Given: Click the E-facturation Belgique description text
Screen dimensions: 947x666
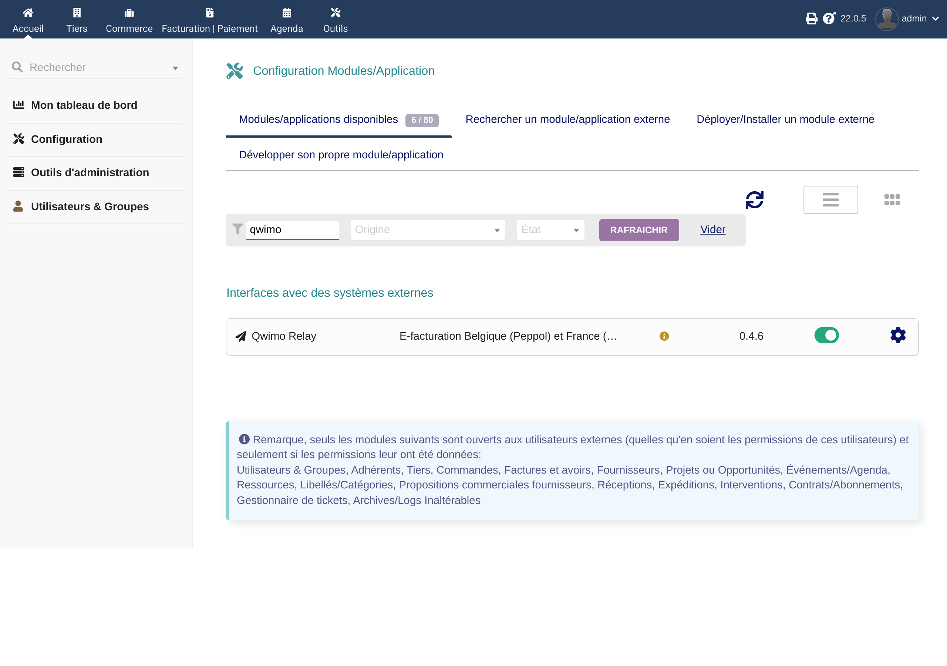Looking at the screenshot, I should tap(509, 336).
